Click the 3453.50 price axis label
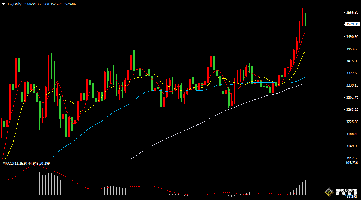The image size is (361, 200). click(352, 49)
